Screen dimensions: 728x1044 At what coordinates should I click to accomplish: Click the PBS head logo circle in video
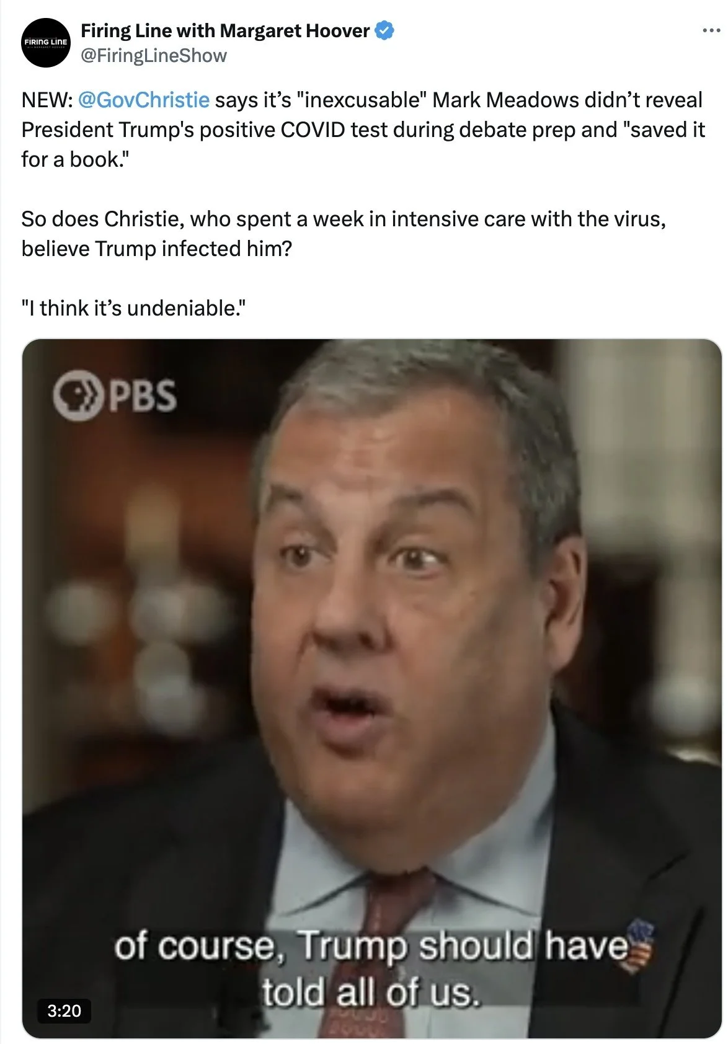78,396
